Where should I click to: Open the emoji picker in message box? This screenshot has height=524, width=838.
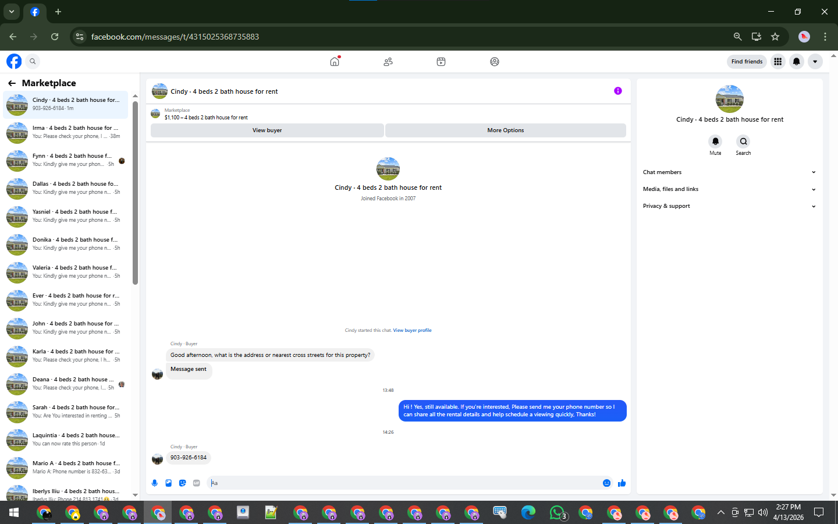coord(606,483)
